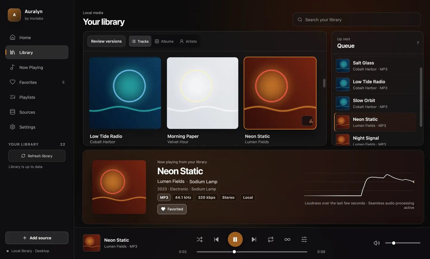Screen dimensions: 430x259
Task: Toggle shuffle playback
Action: (x=199, y=239)
